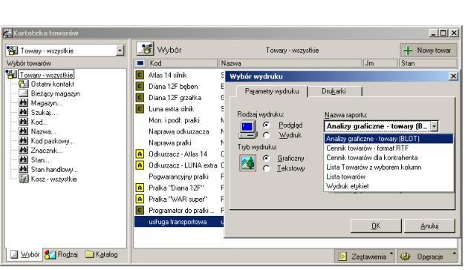Select Ostatni kontakt in the tree
Viewport: 465px width, 270px height.
point(52,84)
